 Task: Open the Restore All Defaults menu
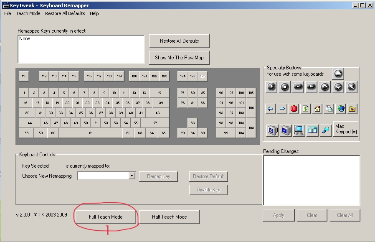tap(65, 13)
